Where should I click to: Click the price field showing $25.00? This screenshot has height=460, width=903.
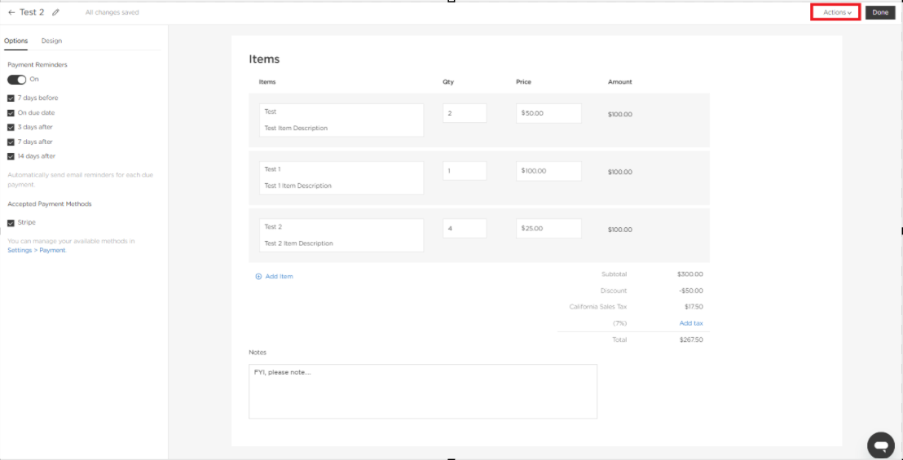[548, 228]
